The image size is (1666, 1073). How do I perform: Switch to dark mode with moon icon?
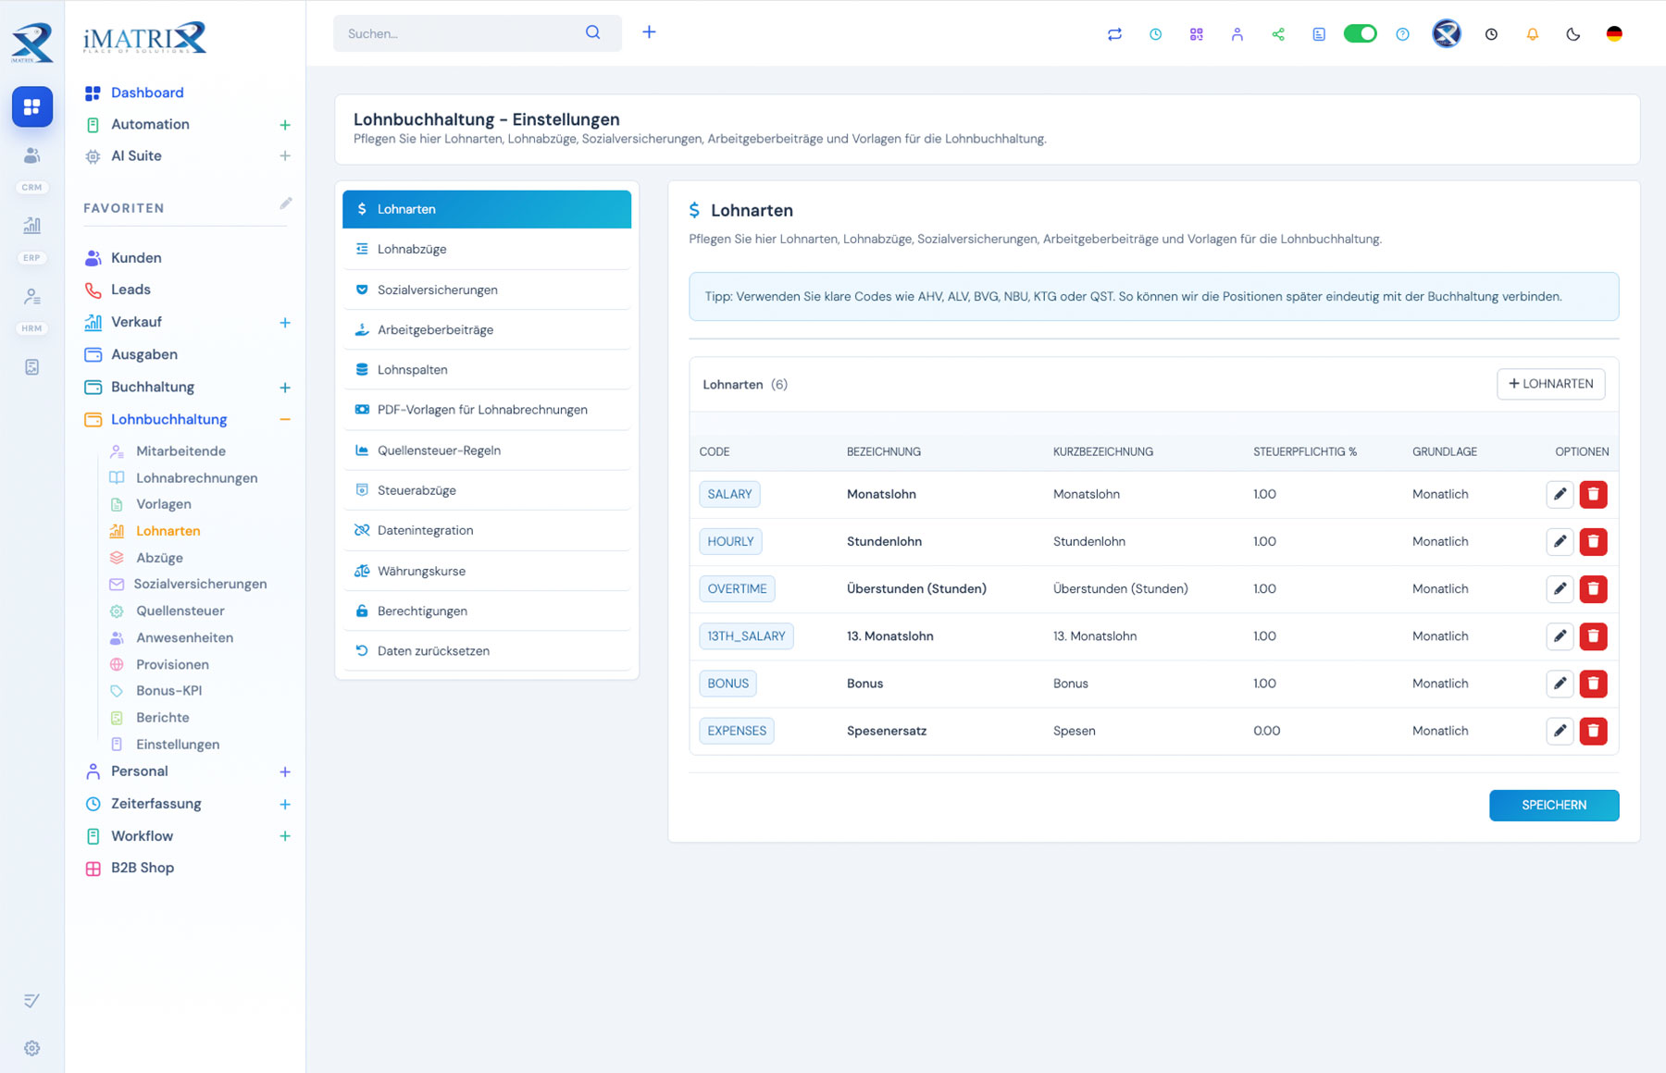[1573, 34]
